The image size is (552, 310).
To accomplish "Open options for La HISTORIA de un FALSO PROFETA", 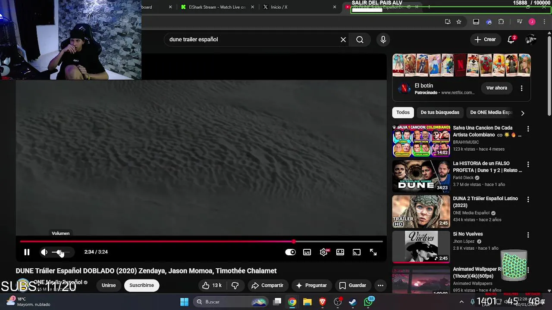I will [x=528, y=164].
